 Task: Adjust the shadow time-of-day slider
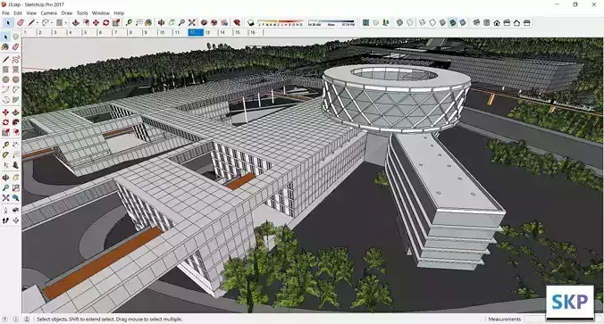331,22
